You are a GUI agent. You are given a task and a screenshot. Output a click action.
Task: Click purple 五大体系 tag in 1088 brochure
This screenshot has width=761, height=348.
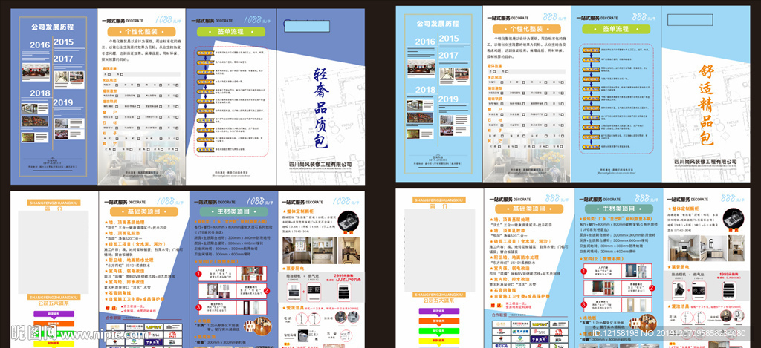point(54,313)
